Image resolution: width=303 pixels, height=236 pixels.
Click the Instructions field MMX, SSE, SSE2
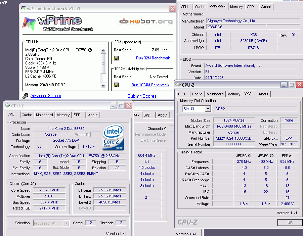coord(79,174)
